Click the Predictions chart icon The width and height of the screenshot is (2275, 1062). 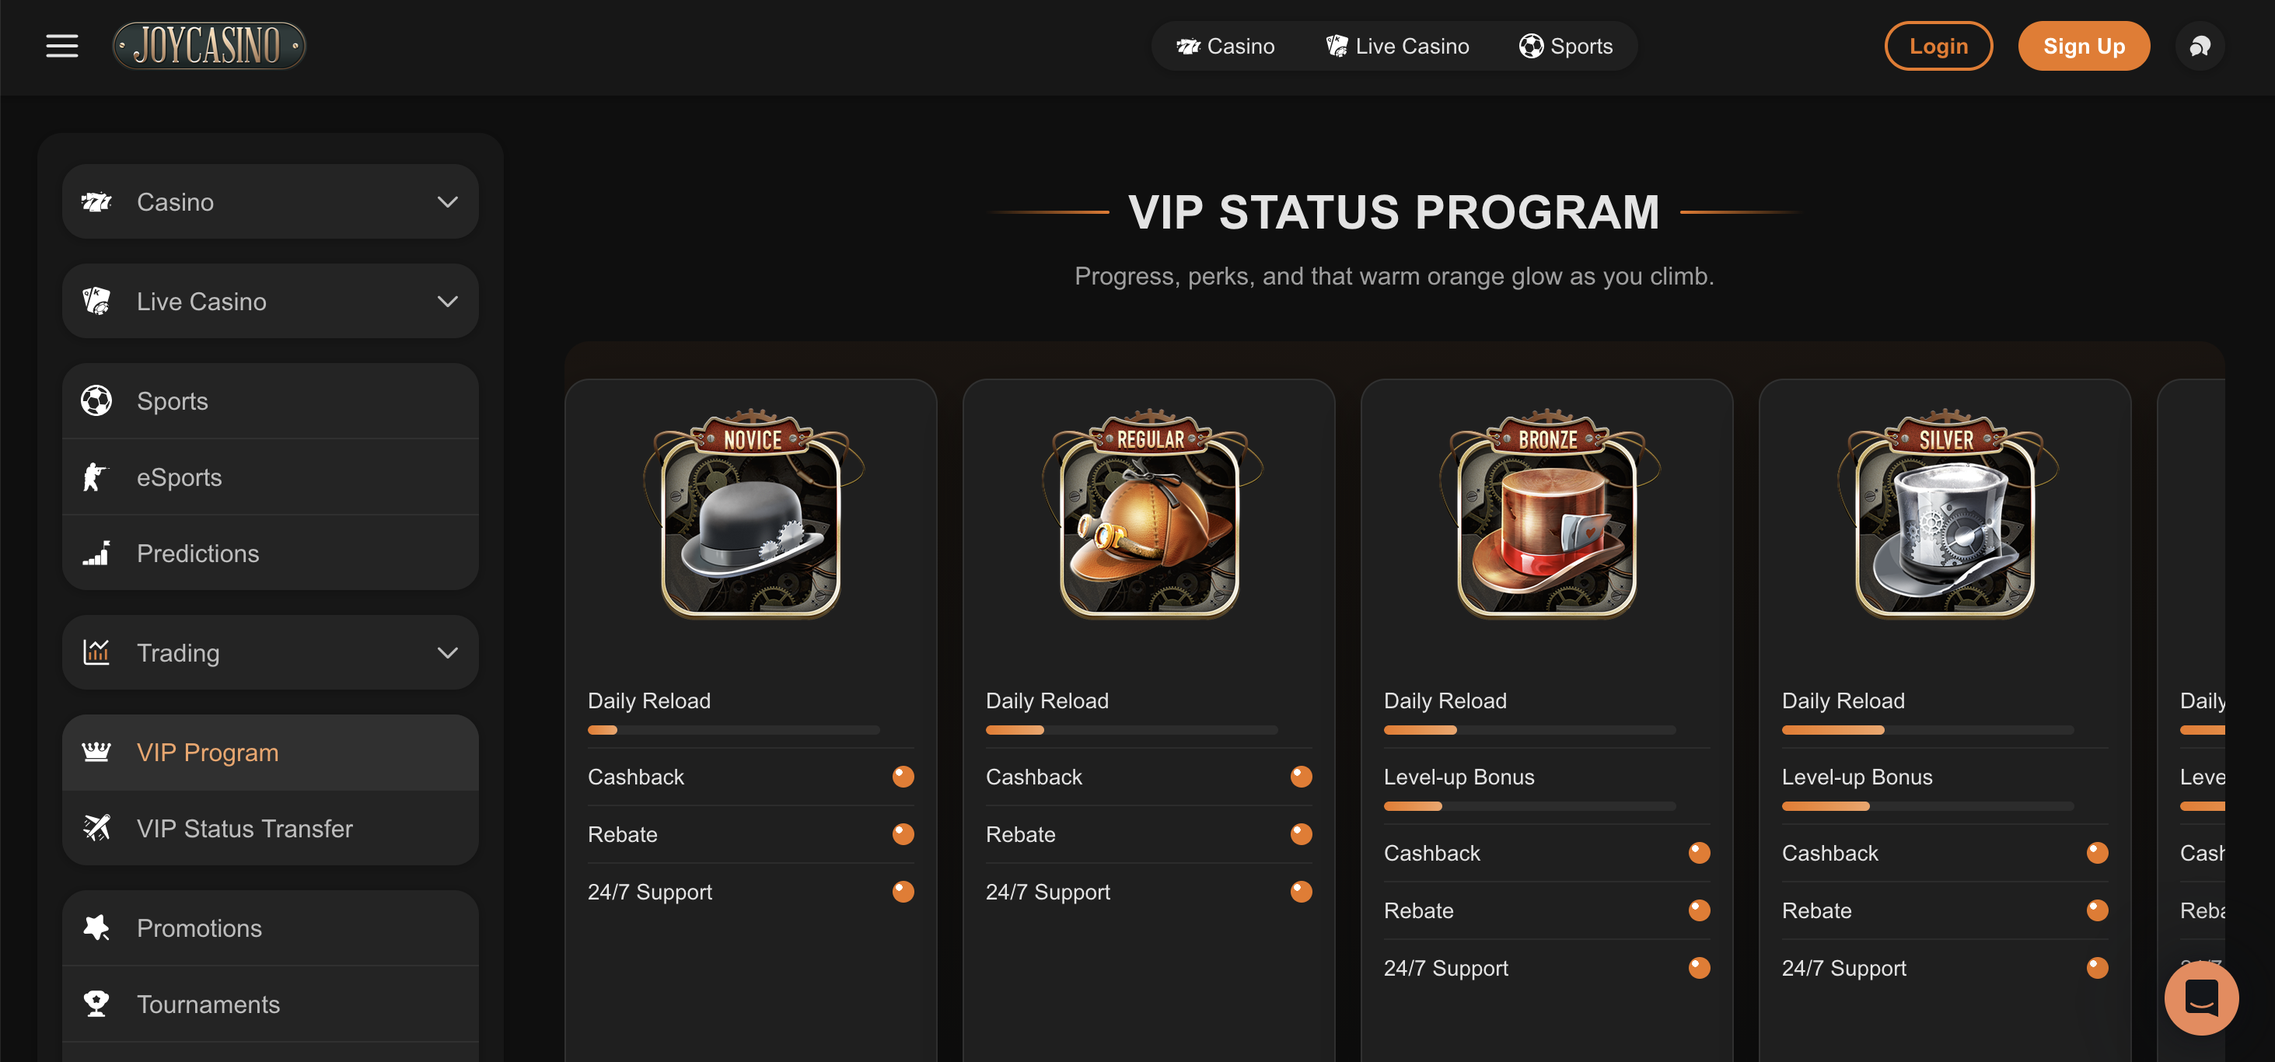96,554
